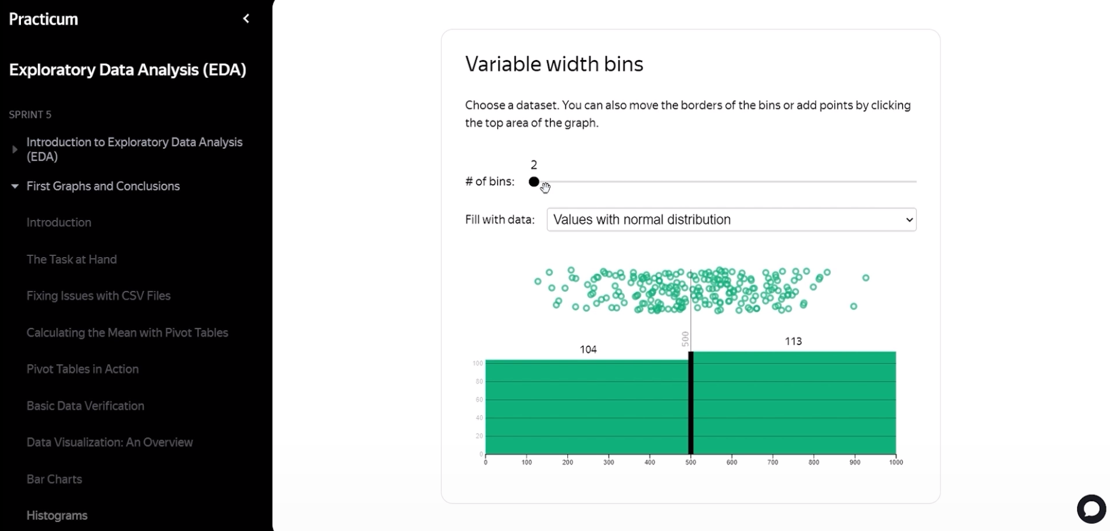Go to Basic Data Verification lesson
This screenshot has width=1110, height=531.
85,406
